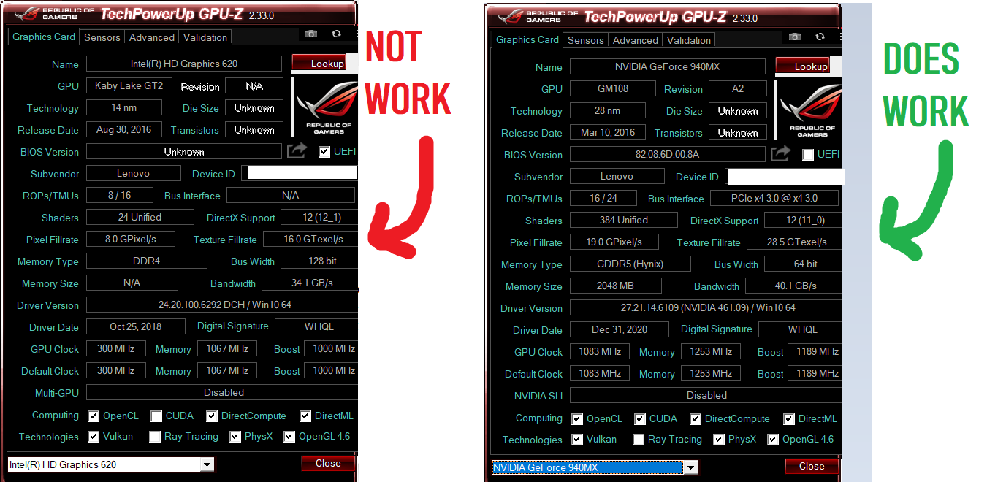Toggle OpenCL checkbox in Intel window

(x=94, y=416)
